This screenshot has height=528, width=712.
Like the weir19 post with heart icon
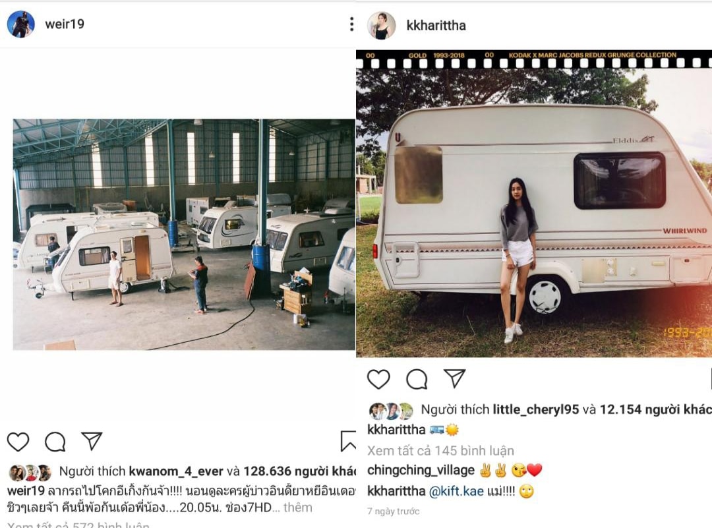click(18, 442)
